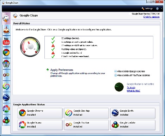Open the Google Update installed status button
Viewport: 165px width, 136px height.
point(133,125)
